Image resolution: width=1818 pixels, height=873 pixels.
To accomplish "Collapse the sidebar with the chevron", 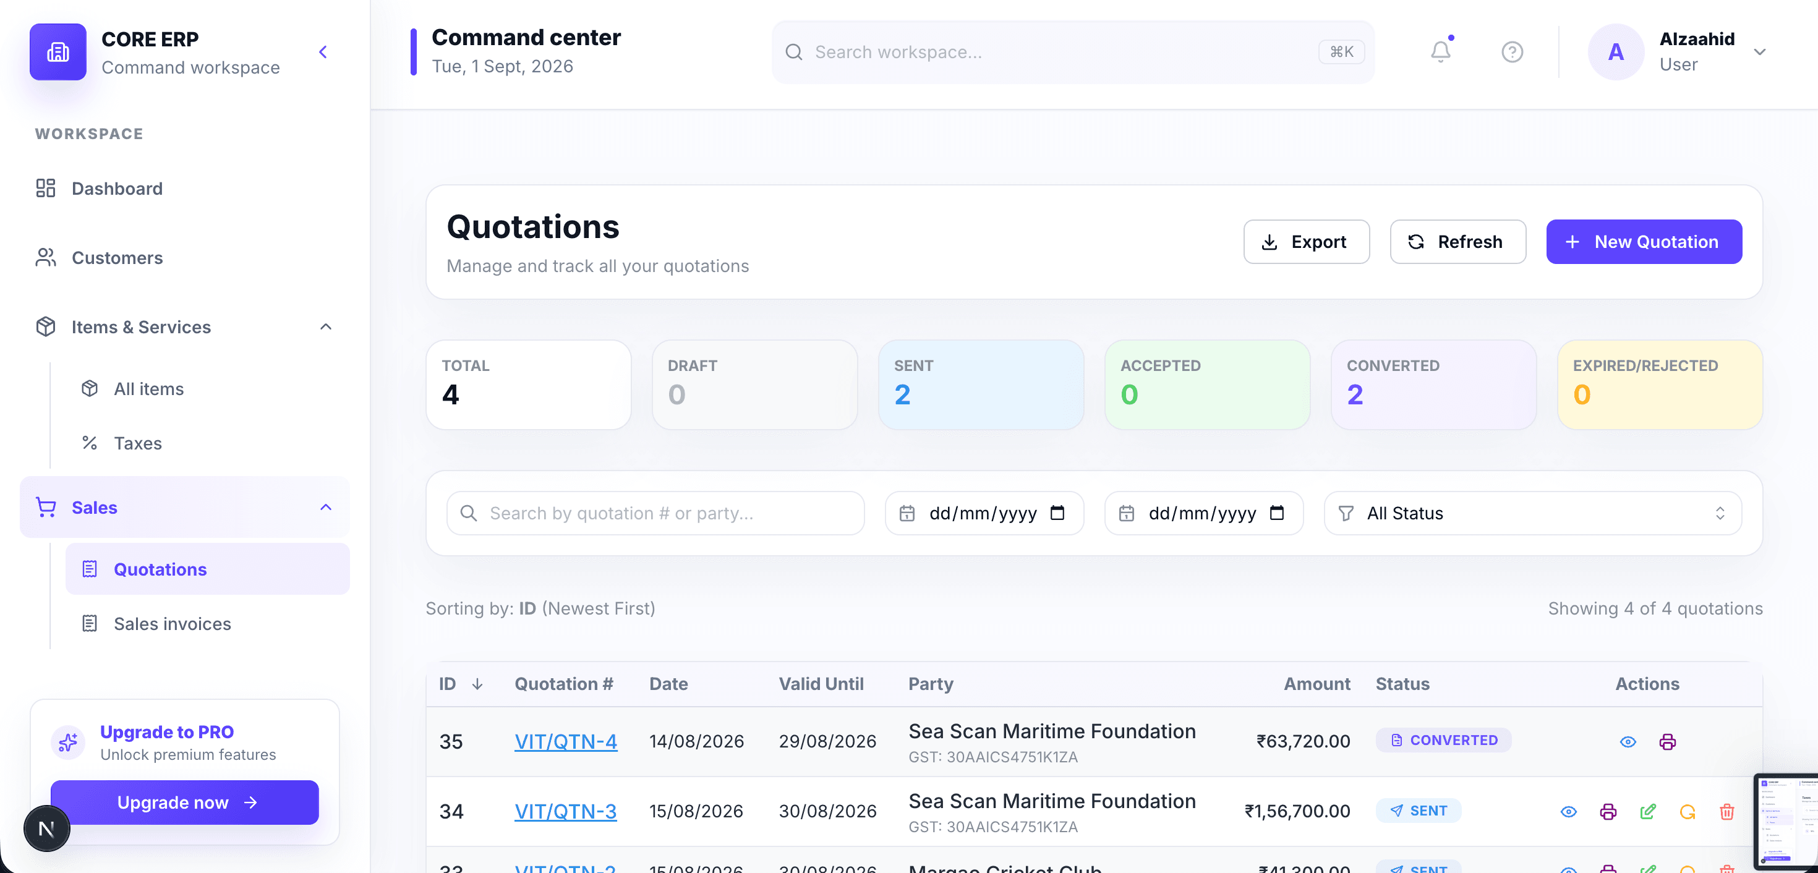I will point(323,51).
